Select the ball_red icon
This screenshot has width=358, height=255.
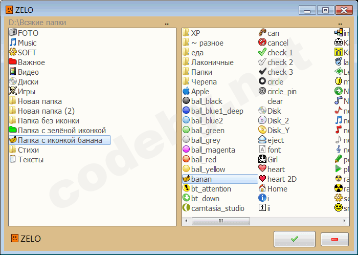pos(186,159)
